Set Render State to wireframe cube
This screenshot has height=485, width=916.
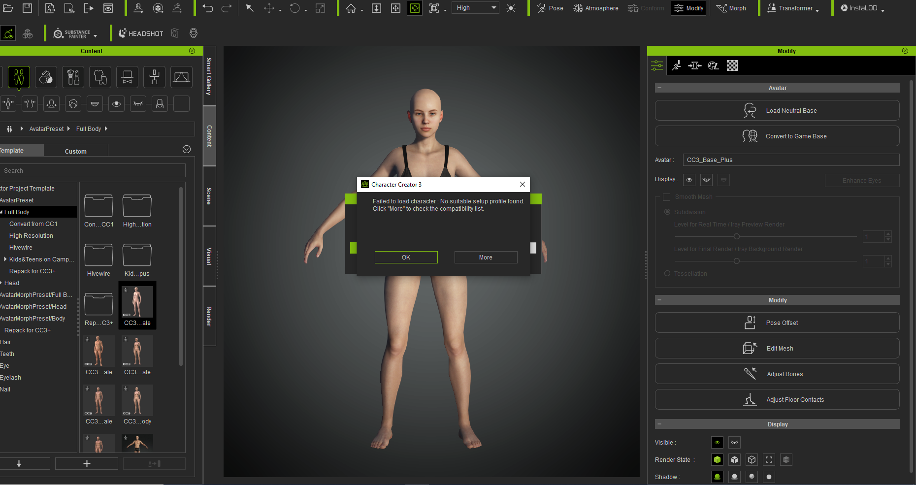[x=752, y=460]
